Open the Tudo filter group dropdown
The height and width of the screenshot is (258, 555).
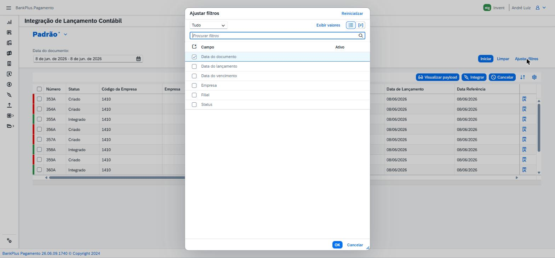[x=208, y=25]
